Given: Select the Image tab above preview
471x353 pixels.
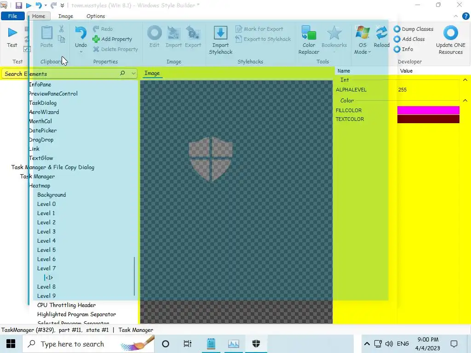Looking at the screenshot, I should 152,73.
